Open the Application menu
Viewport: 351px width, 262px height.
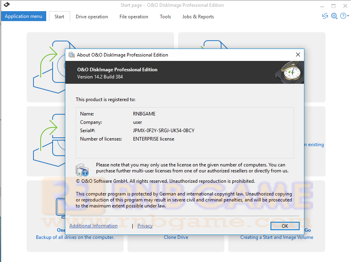(x=24, y=16)
